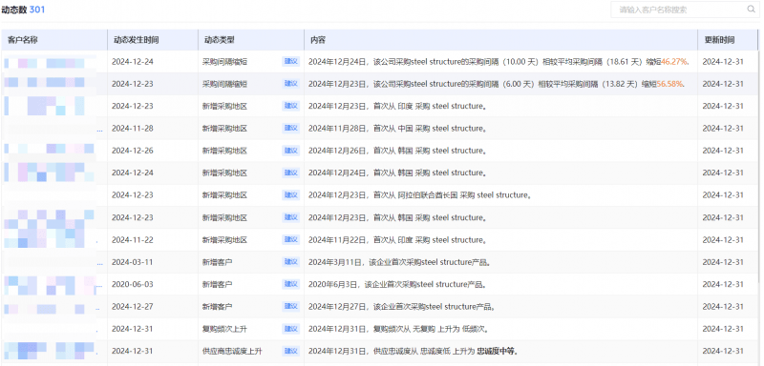Click 更新时间 2024-12-31 in the 复购频次上升 row
This screenshot has width=764, height=366.
(x=723, y=329)
